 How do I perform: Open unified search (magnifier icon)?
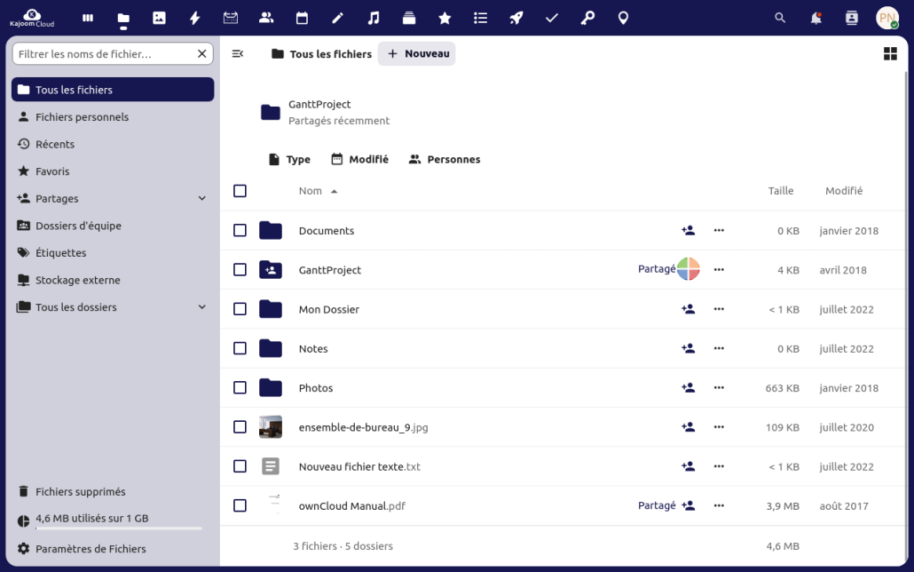[779, 18]
